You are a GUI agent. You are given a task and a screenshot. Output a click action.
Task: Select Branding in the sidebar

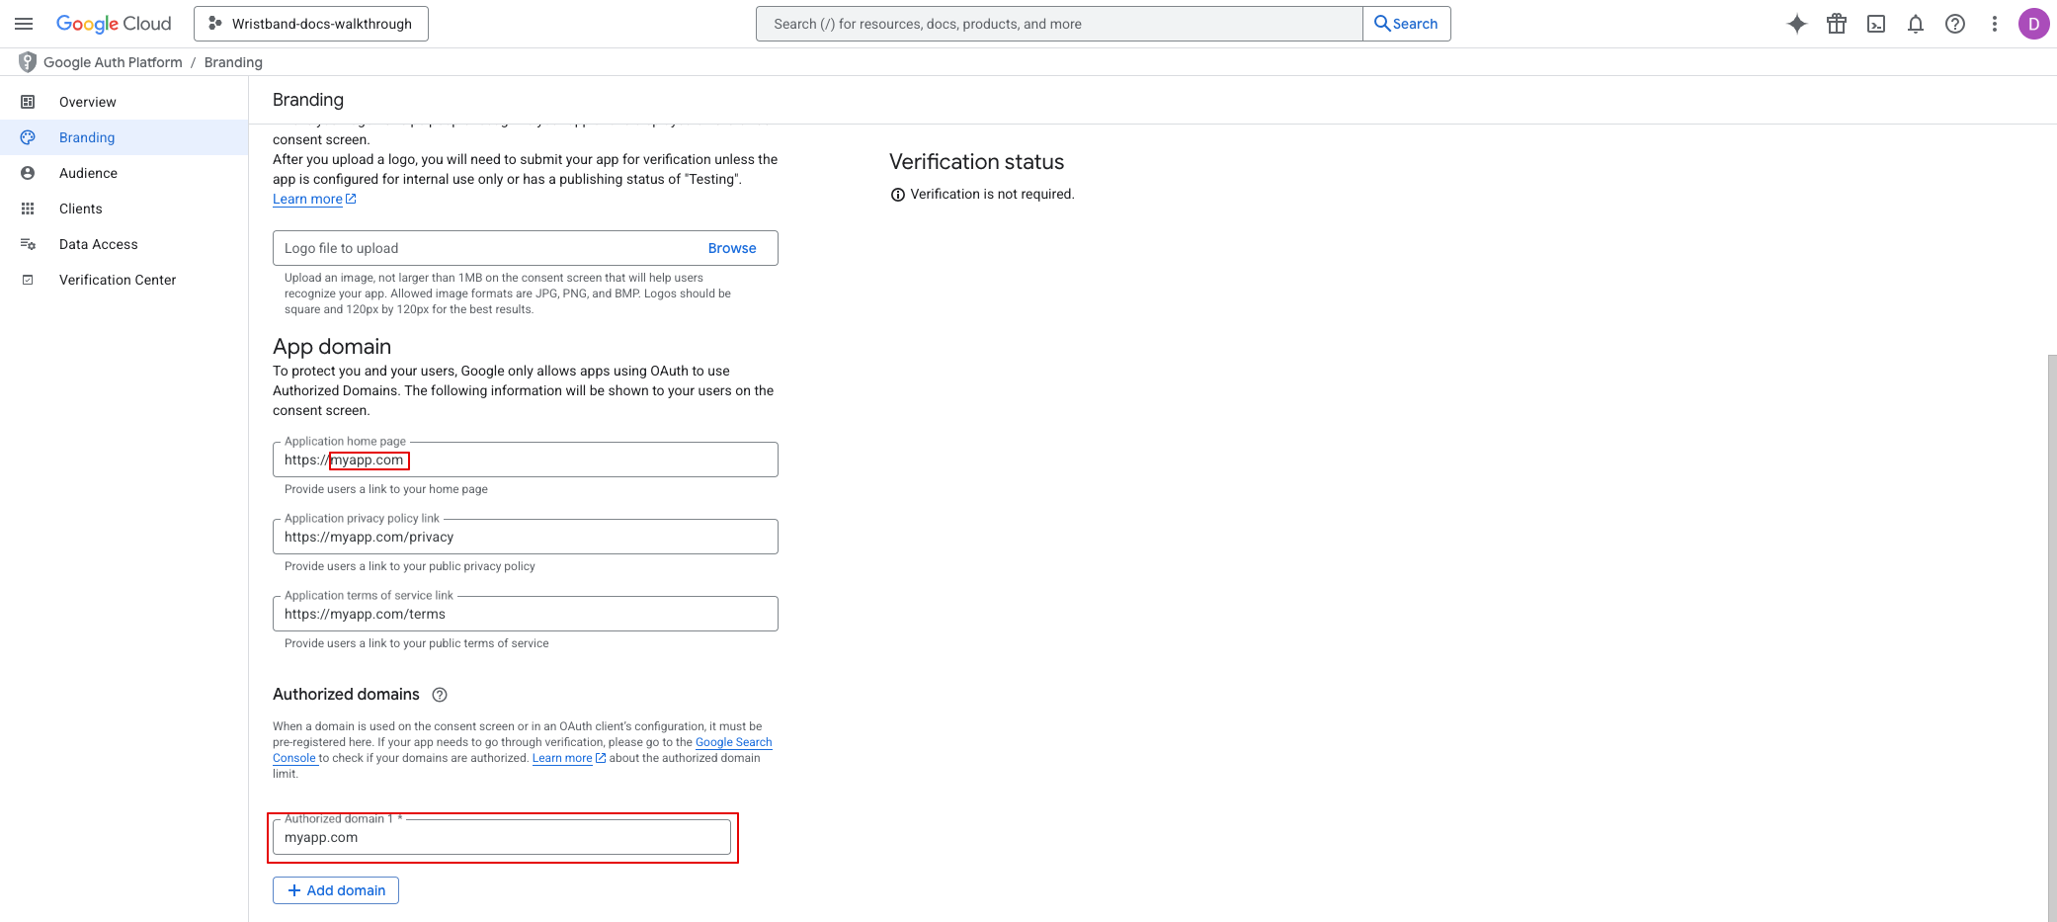coord(123,137)
